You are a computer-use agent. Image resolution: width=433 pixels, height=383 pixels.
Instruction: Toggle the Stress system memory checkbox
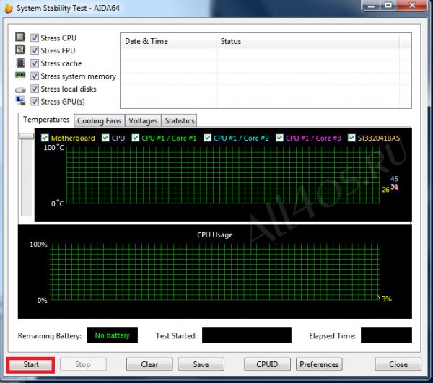34,76
